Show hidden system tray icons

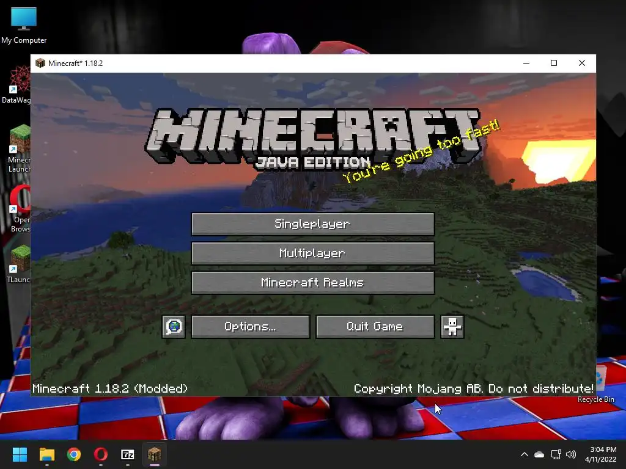[524, 454]
